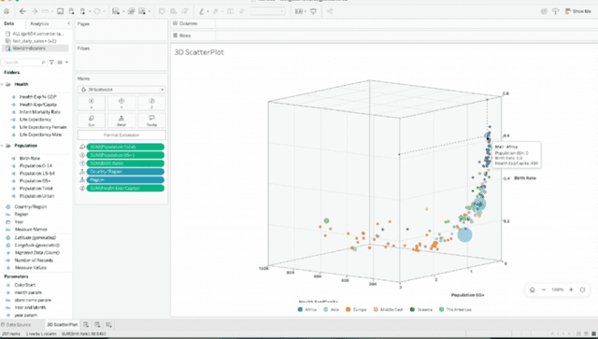Open the Highlight dropdown arrow
Screen dimensions: 598x339
207,12
